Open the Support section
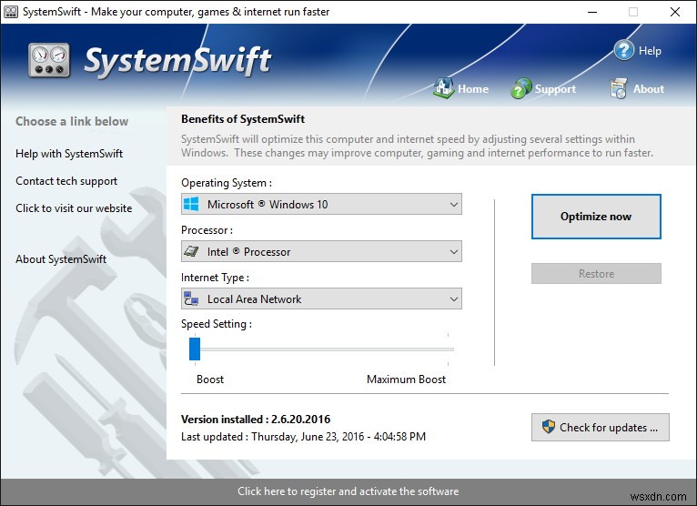Screen dimensions: 697x506 click(555, 89)
